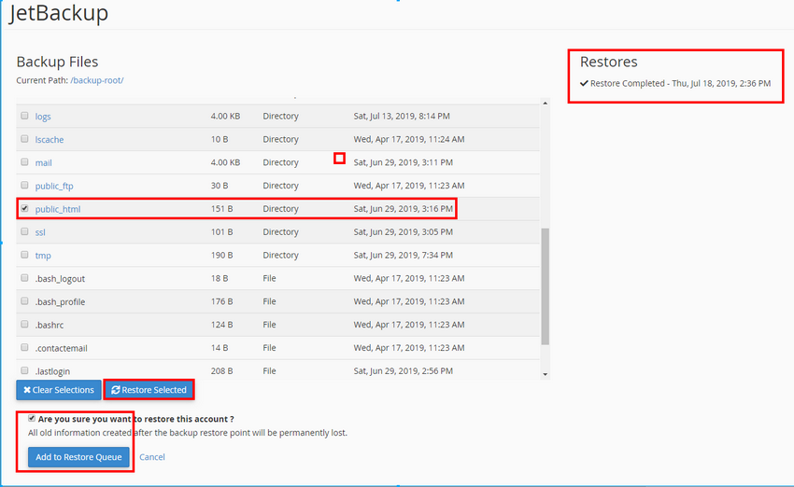Click Clear Selections button
The width and height of the screenshot is (794, 487).
tap(58, 390)
